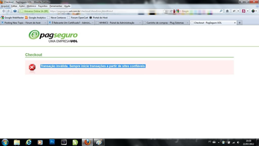
Task: Open Forum OpenCart bookmark
Action: click(x=78, y=18)
